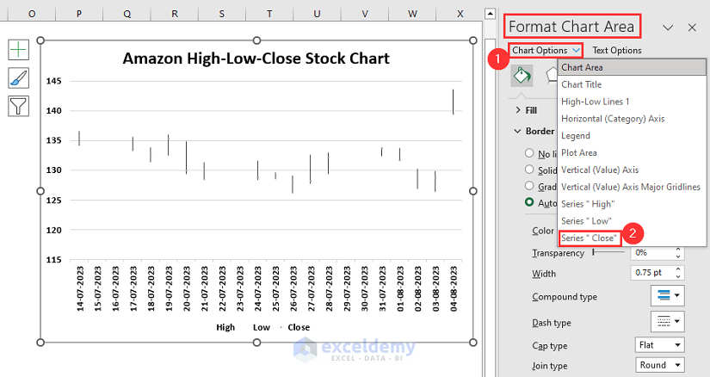Choose Vertical (Value) Axis Major Gridlines
The height and width of the screenshot is (377, 710).
632,187
